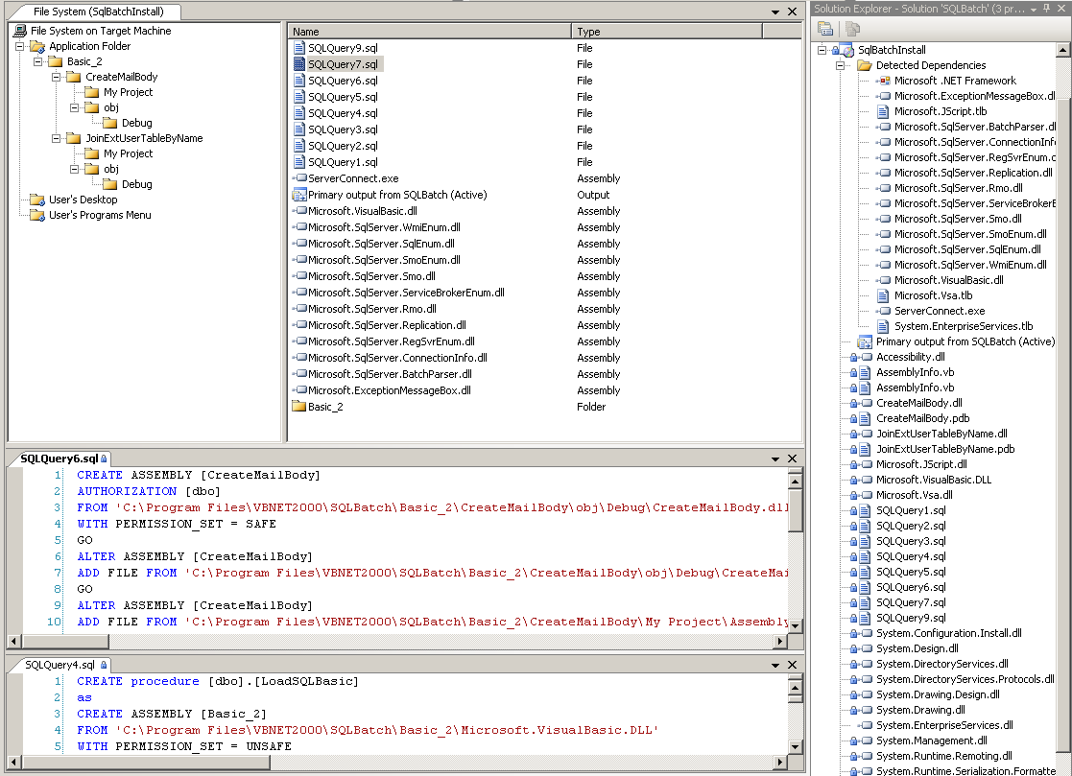This screenshot has width=1072, height=776.
Task: Collapse the obj node under JoinExtUserTableByName
Action: (75, 170)
